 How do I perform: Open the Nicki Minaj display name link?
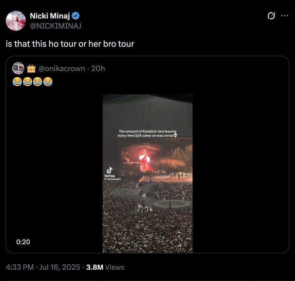tap(50, 16)
